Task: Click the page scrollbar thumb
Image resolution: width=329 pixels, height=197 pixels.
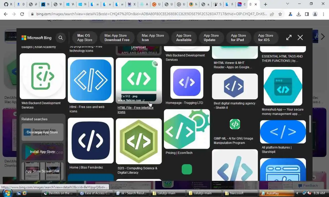Action: tap(310, 124)
